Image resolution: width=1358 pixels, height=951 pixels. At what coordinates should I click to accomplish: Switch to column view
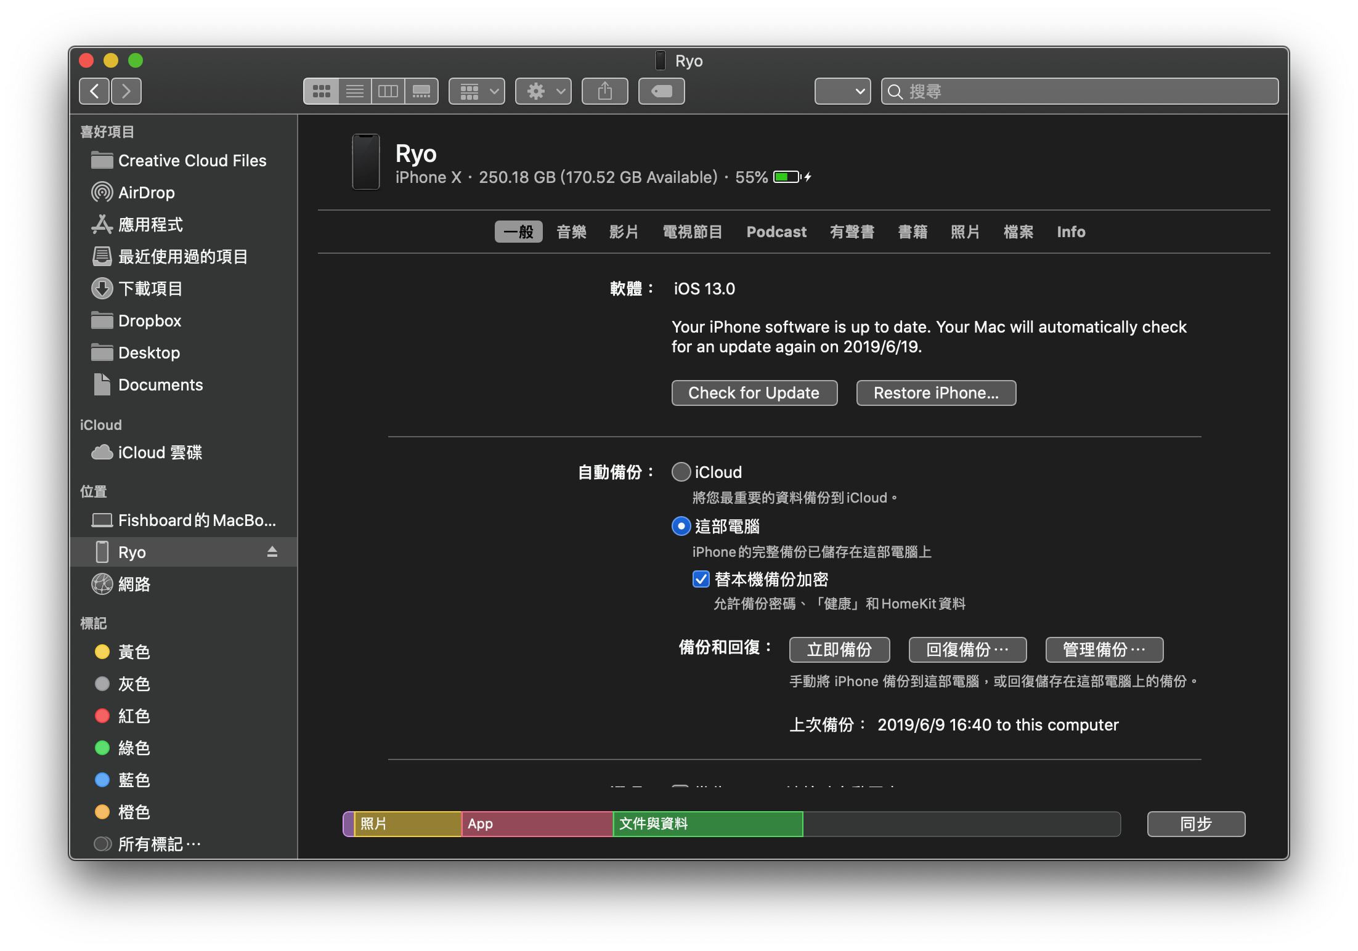tap(388, 91)
